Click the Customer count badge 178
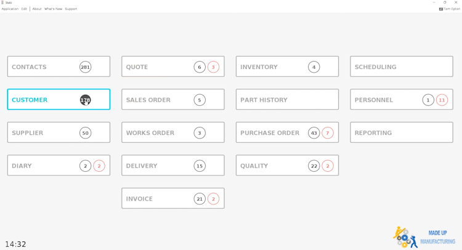The width and height of the screenshot is (462, 250). [85, 100]
